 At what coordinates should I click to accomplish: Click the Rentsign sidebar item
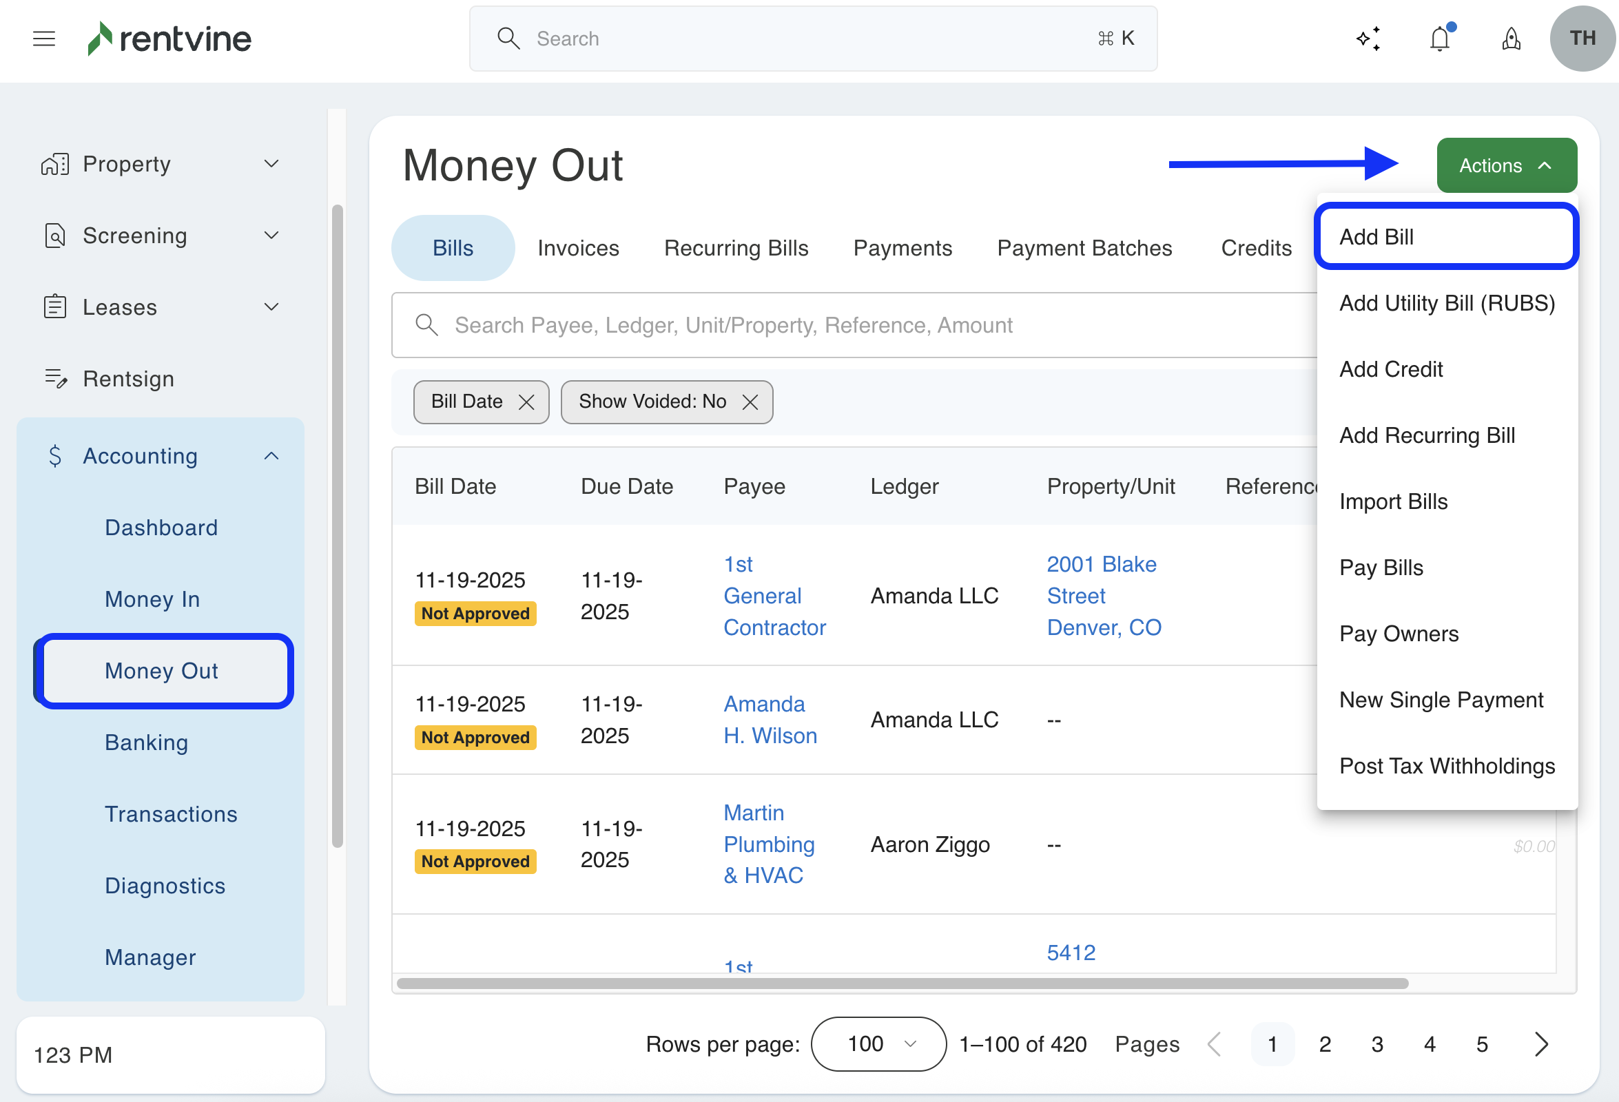(128, 378)
